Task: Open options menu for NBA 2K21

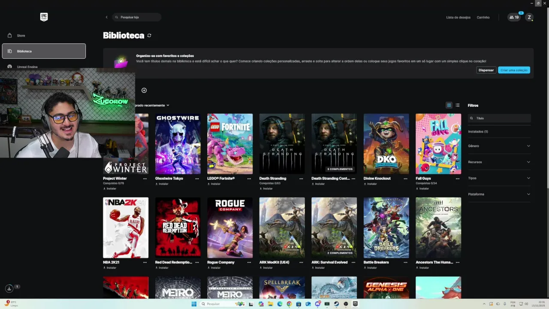Action: [145, 262]
